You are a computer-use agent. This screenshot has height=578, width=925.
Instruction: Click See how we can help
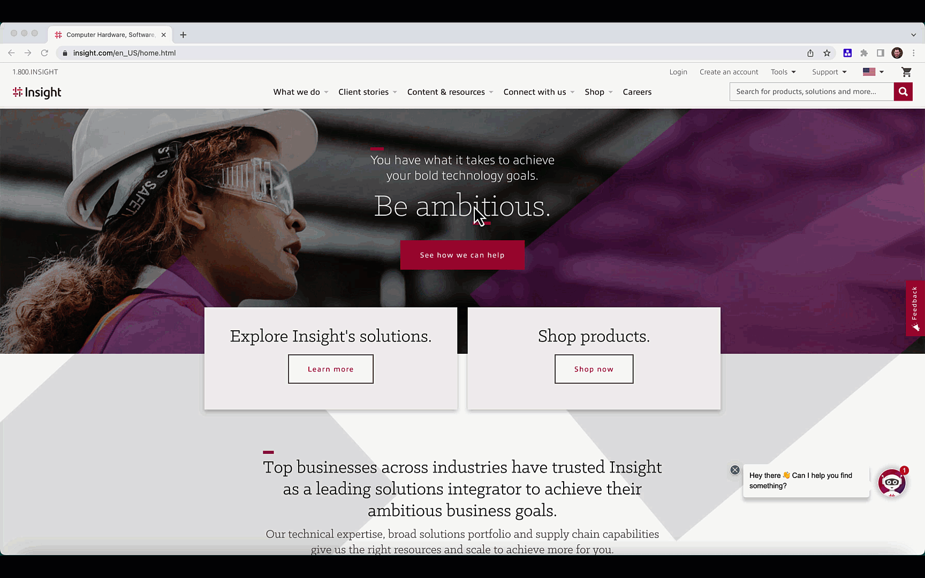(x=462, y=255)
